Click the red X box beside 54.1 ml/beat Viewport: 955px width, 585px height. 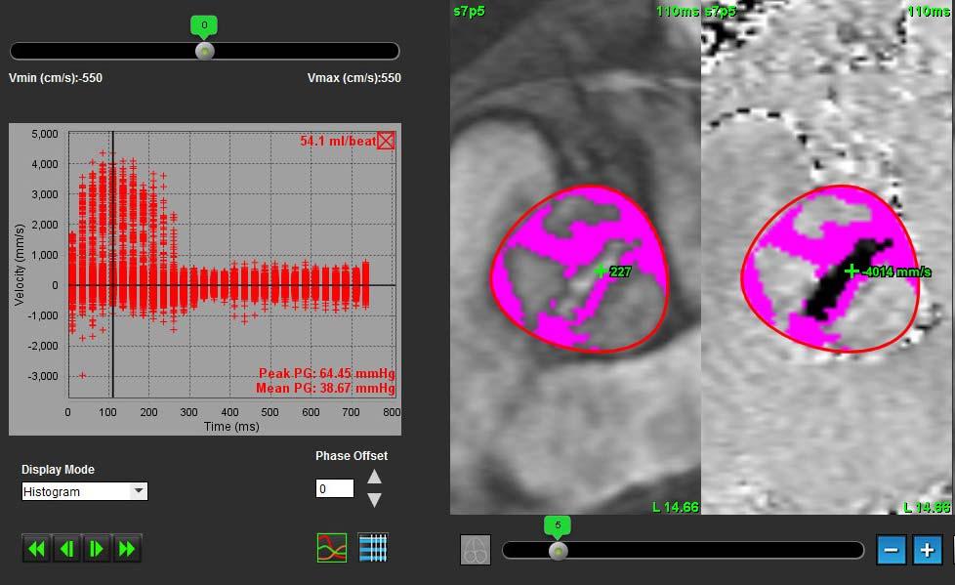coord(386,142)
